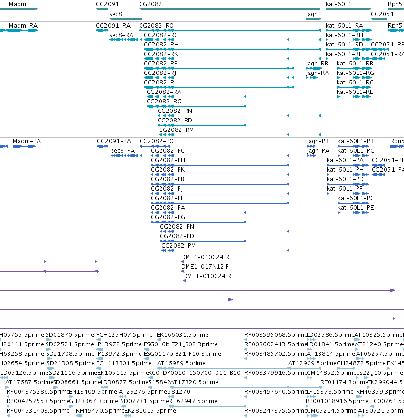Click the DME1-017N12.F clone label
Screen dimensions: 404x418
[205, 267]
